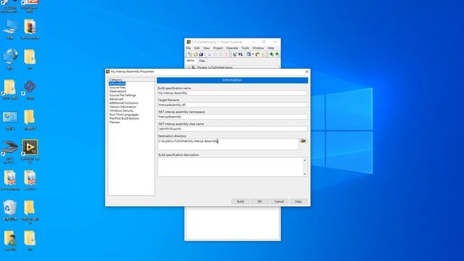Click the Project root row in Project Explorer
The width and height of the screenshot is (464, 261).
(x=232, y=67)
